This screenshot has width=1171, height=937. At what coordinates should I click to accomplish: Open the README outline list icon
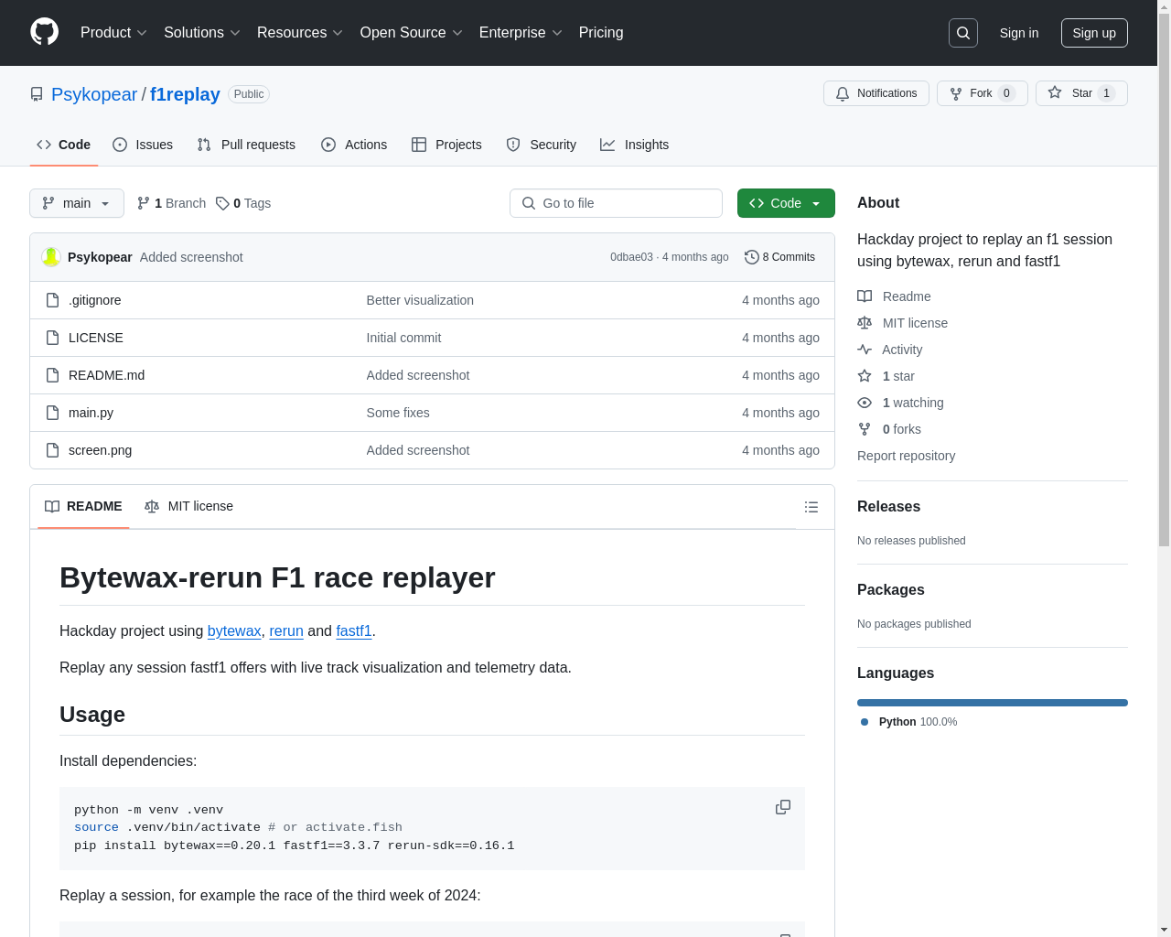[811, 507]
